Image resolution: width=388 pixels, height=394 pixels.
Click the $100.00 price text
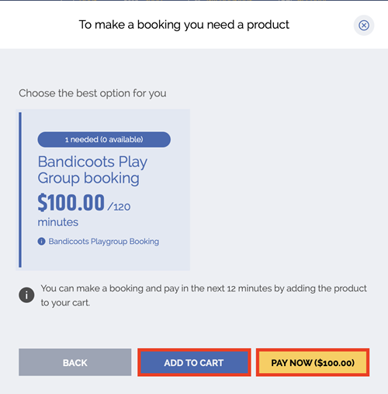tap(71, 203)
